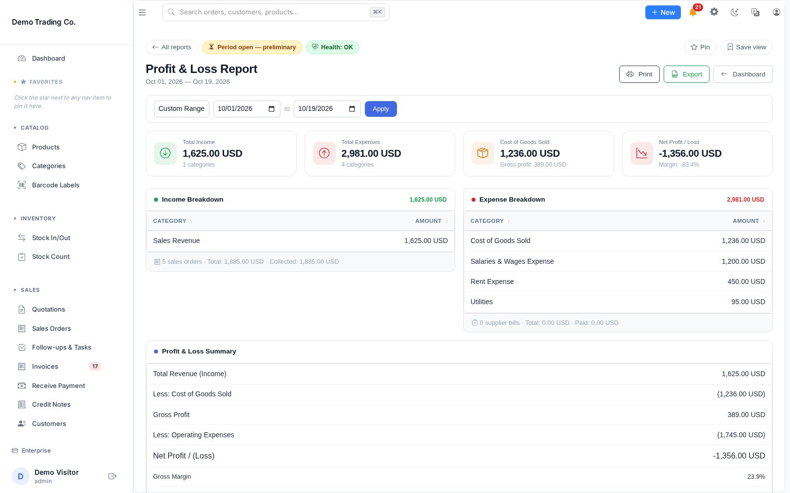Open the language translate icon
790x493 pixels.
pyautogui.click(x=755, y=12)
